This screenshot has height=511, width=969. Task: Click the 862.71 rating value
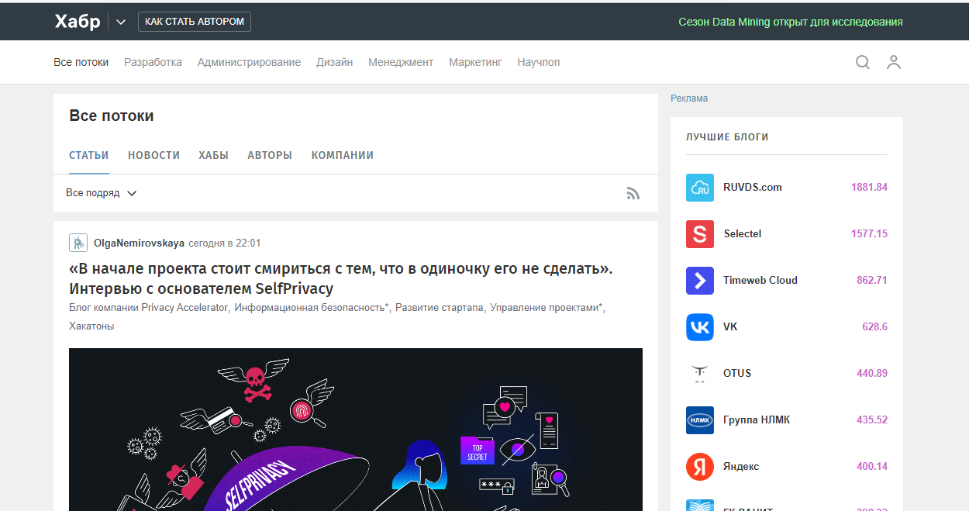[872, 281]
